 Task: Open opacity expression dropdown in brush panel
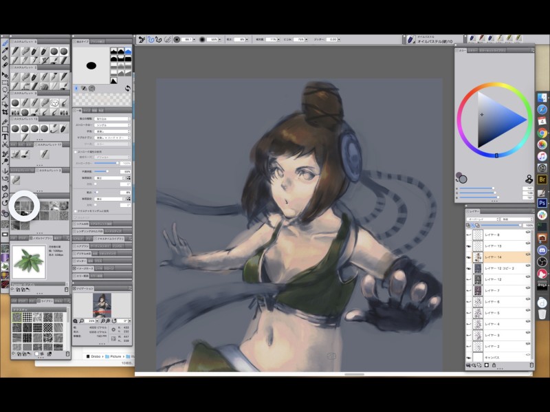(110, 178)
